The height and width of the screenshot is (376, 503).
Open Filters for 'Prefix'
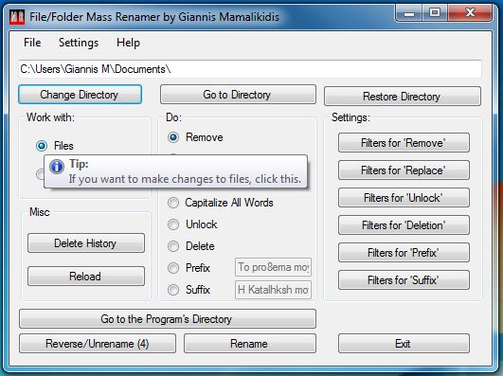pyautogui.click(x=404, y=253)
